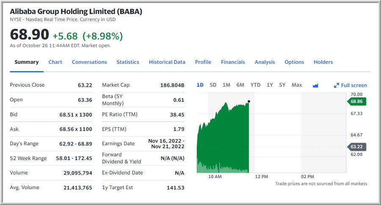Click the large 68.90 price
The height and width of the screenshot is (205, 381).
tap(29, 34)
